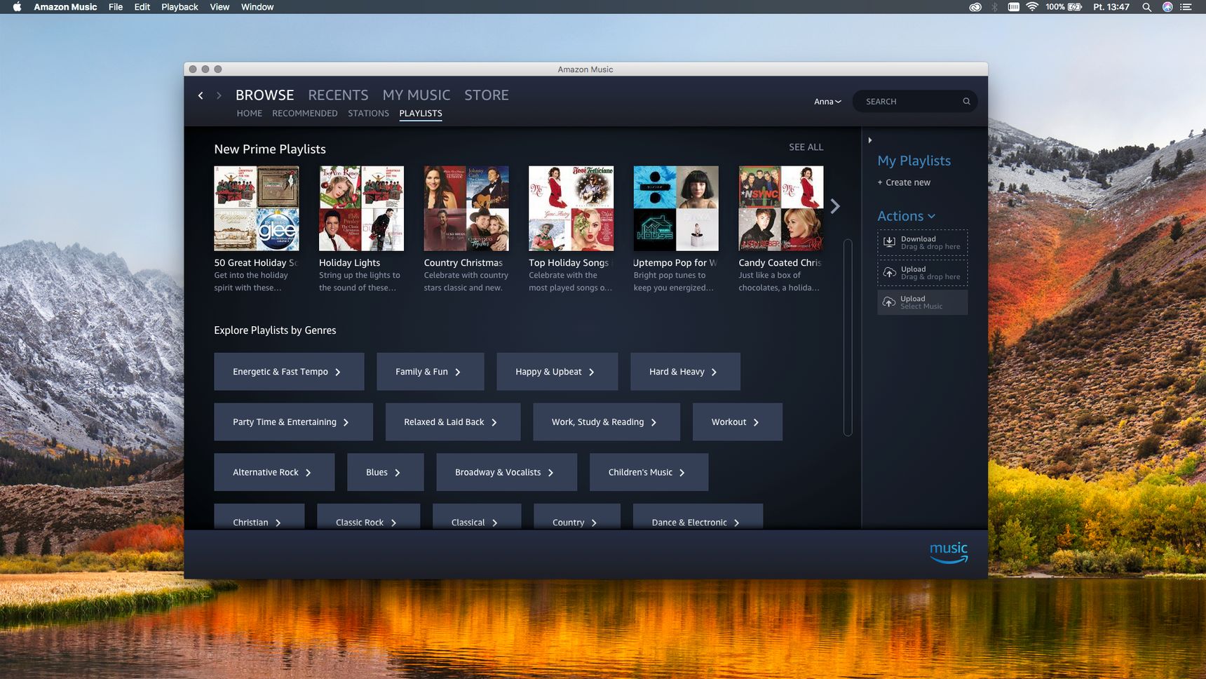Click battery status in menu bar
Screen dimensions: 1206x679
point(1064,7)
